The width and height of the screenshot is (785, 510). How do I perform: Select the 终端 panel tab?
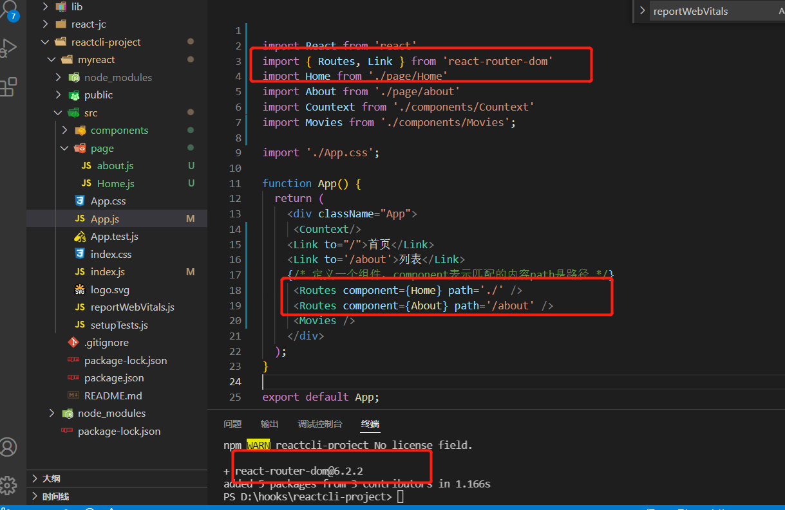pos(370,424)
